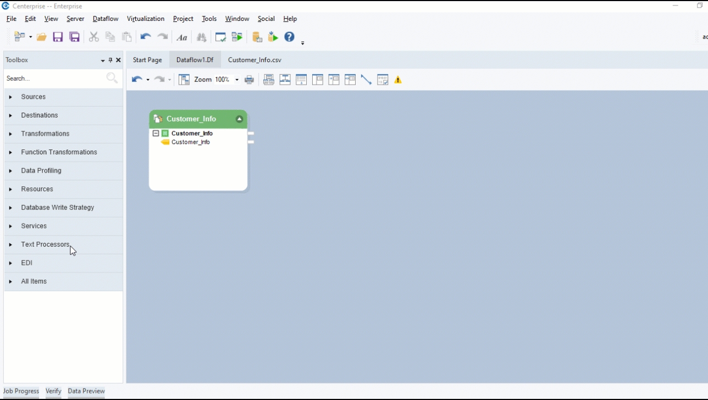Click the panel icon left of the link line
708x400 pixels.
coord(350,80)
